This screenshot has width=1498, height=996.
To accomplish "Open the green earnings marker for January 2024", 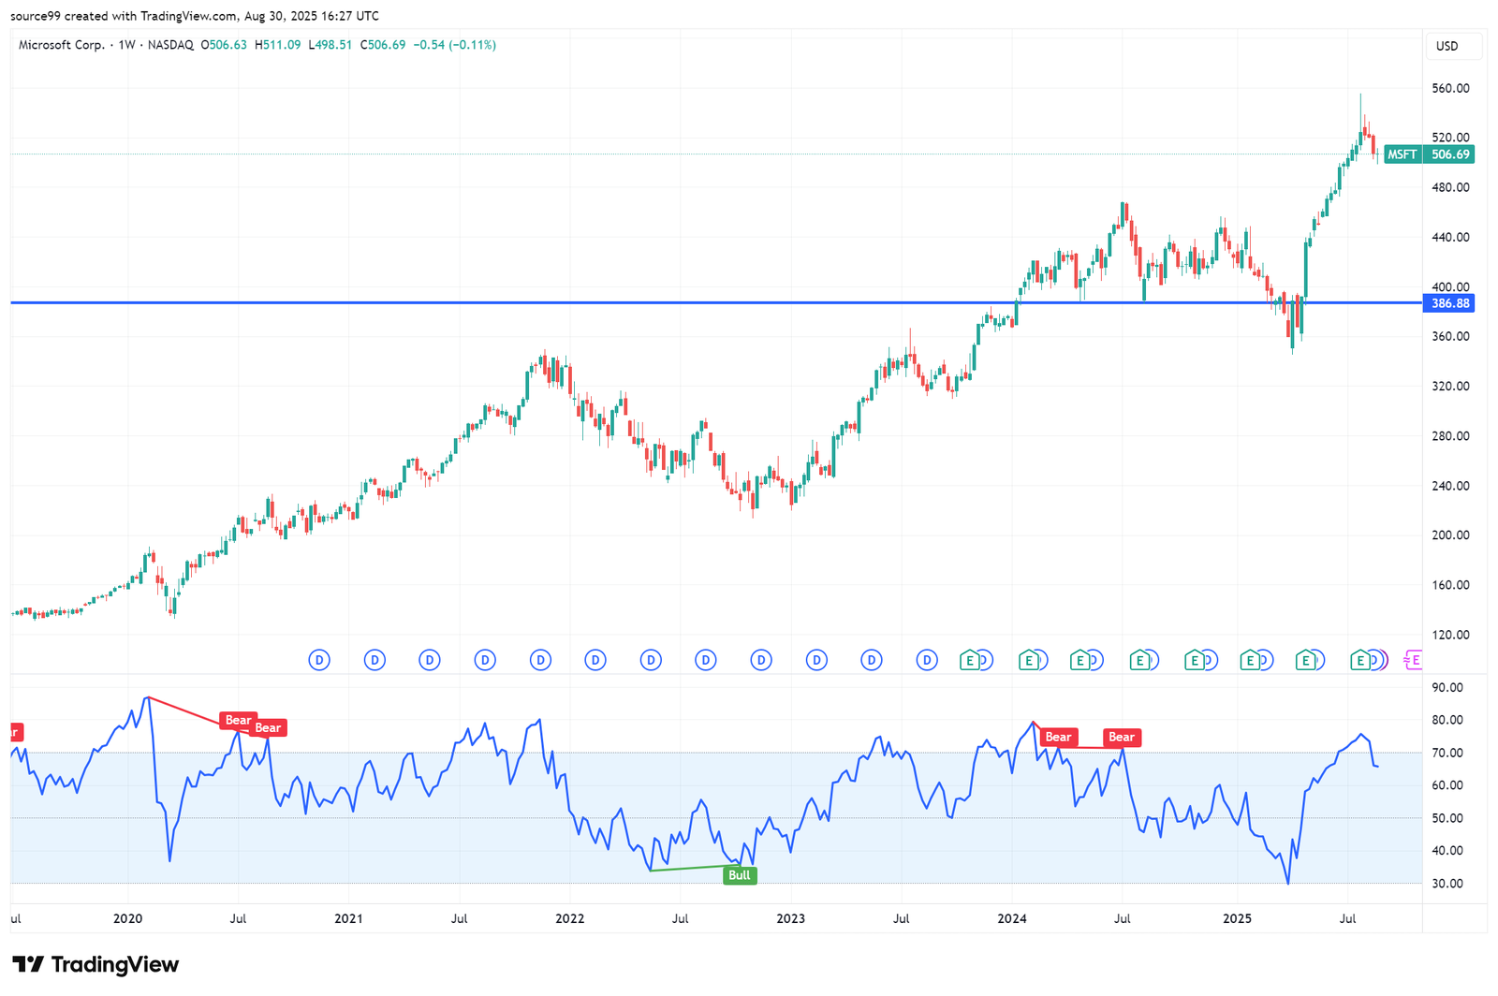I will [x=1029, y=660].
